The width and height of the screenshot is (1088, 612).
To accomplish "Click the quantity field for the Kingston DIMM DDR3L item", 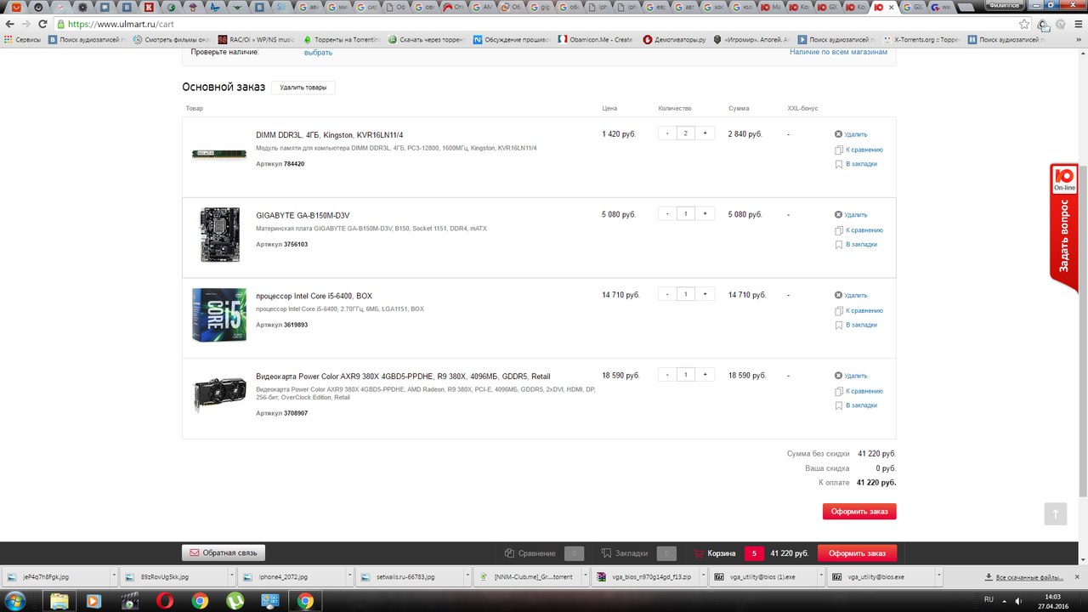I will (686, 133).
